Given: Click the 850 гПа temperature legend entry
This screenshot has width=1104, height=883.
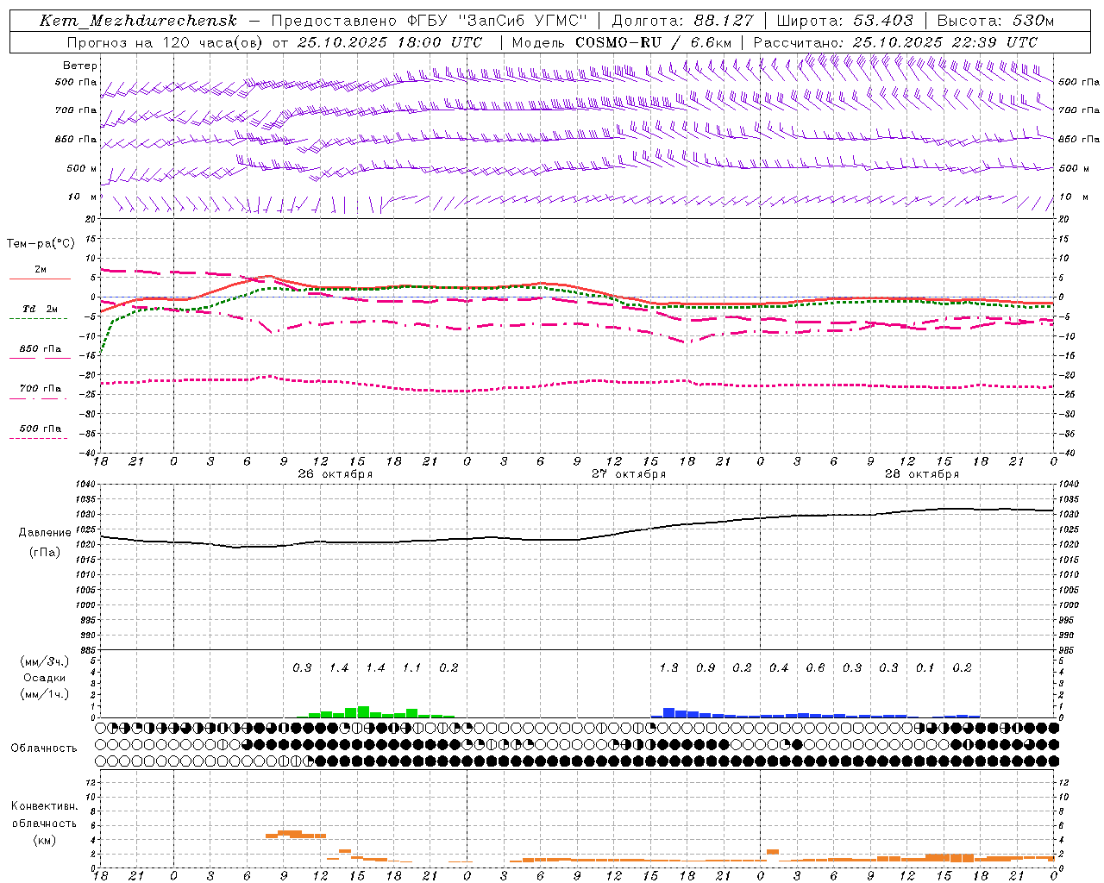Looking at the screenshot, I should (x=41, y=349).
